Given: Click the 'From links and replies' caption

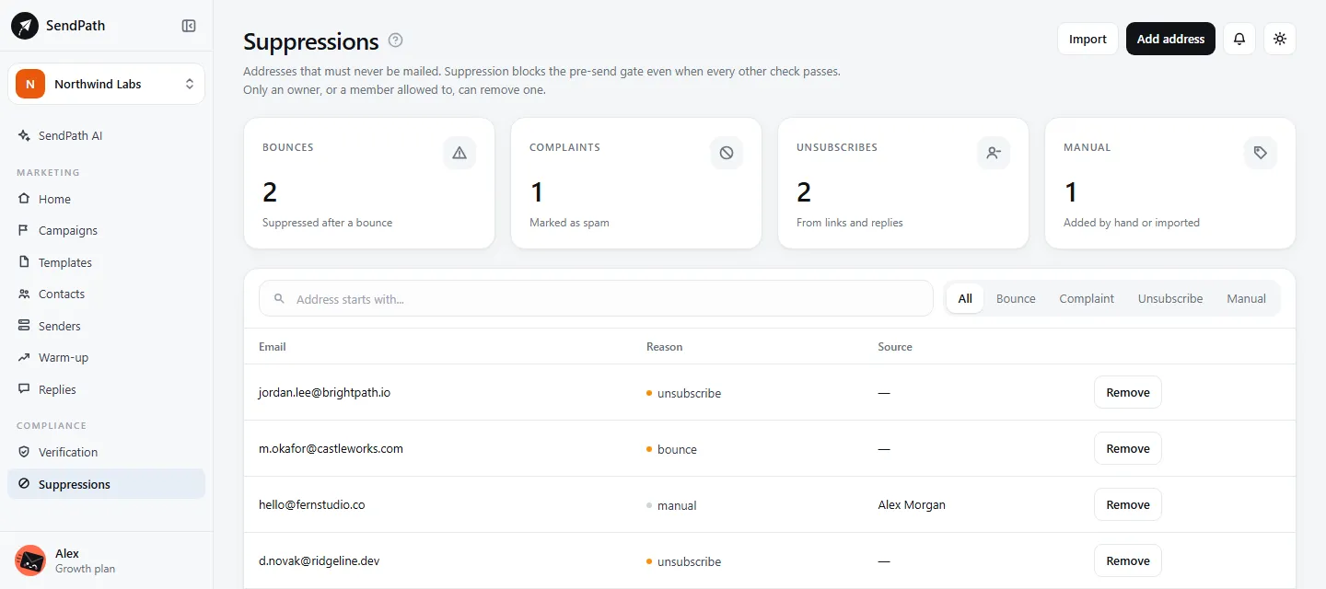Looking at the screenshot, I should tap(849, 223).
